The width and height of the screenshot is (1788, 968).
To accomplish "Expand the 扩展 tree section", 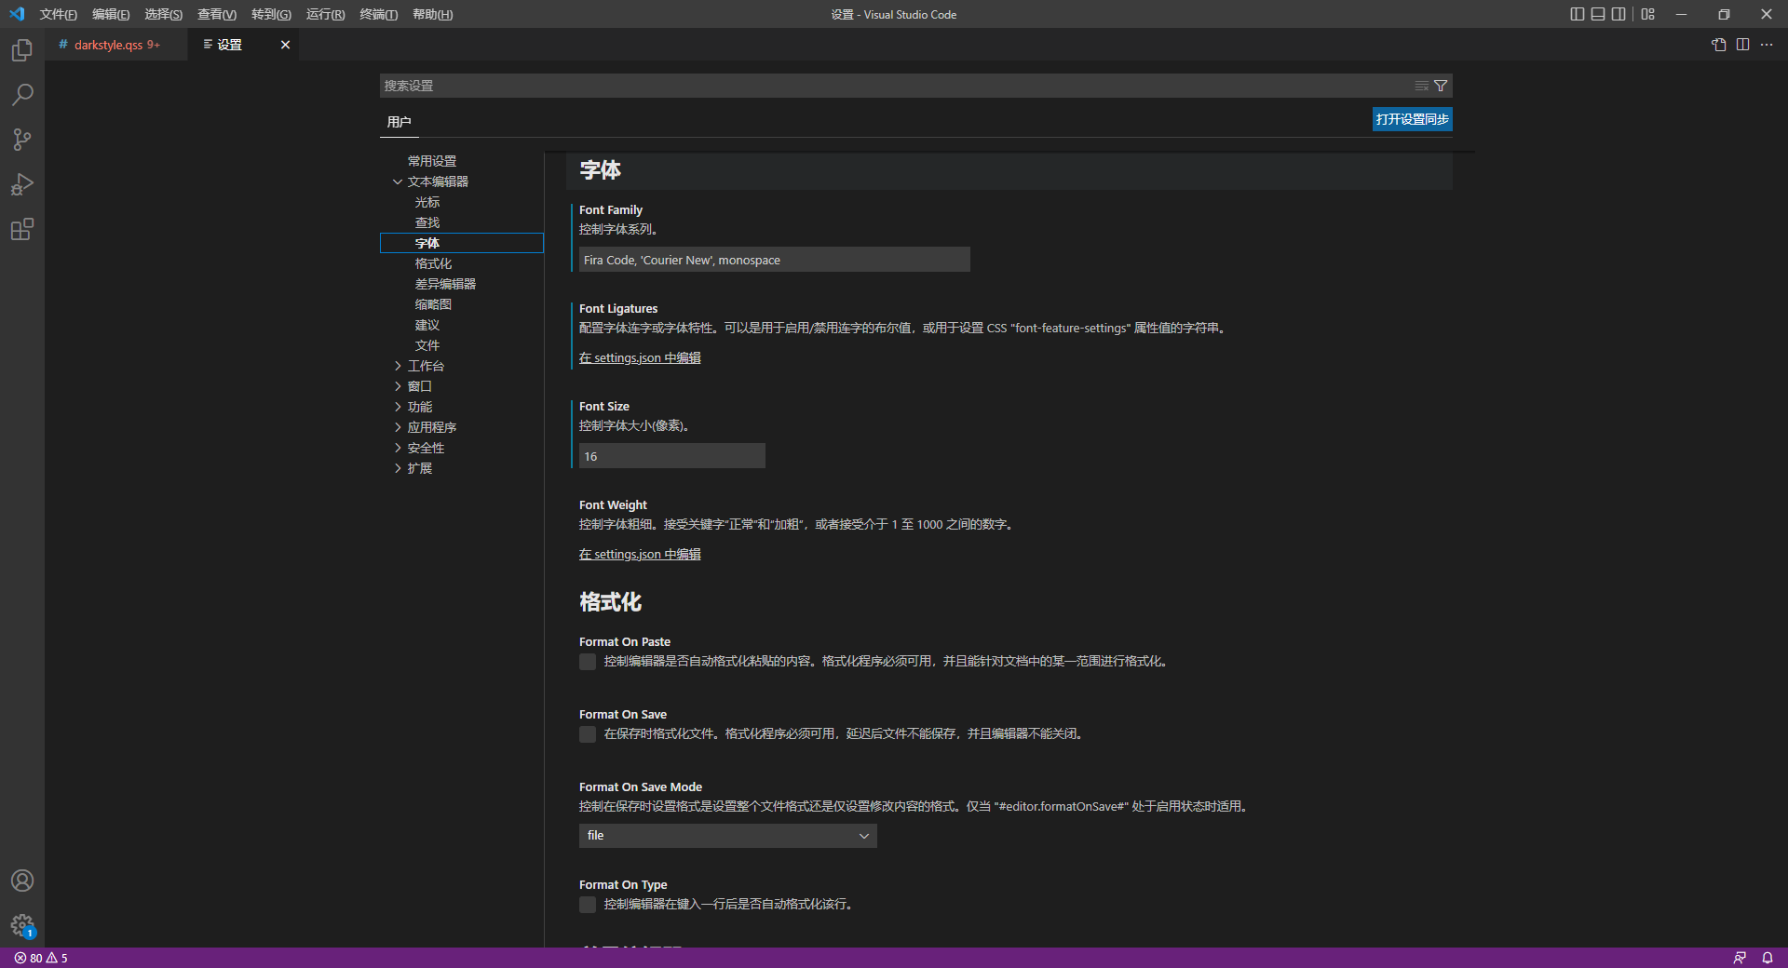I will [x=398, y=468].
